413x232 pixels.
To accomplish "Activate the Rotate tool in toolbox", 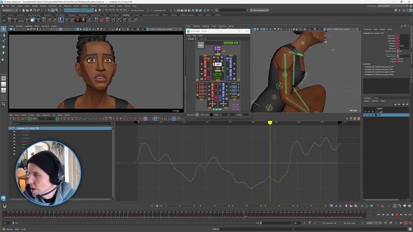I will [4, 53].
